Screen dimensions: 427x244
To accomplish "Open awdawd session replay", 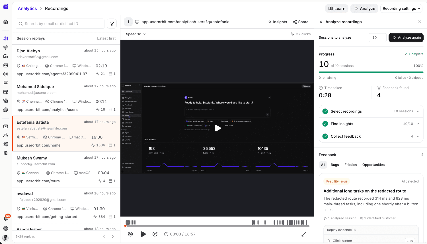I will tap(66, 205).
